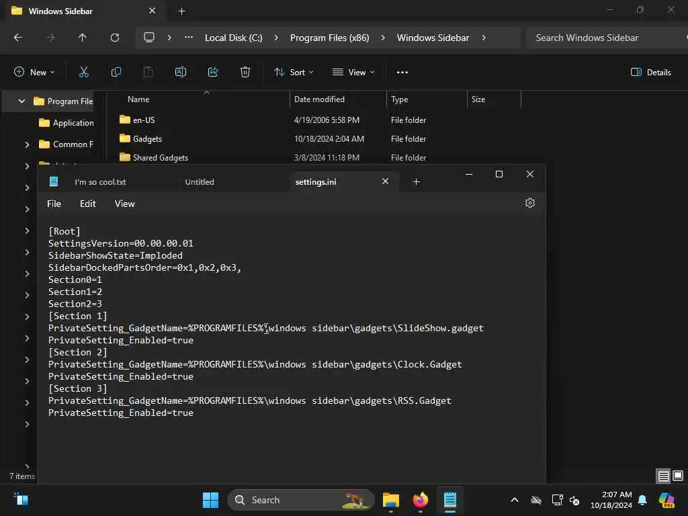Open Notepad settings gear
Viewport: 688px width, 516px height.
click(530, 203)
